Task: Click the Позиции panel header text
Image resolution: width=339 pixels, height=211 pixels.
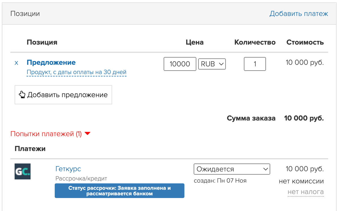Action: point(25,14)
